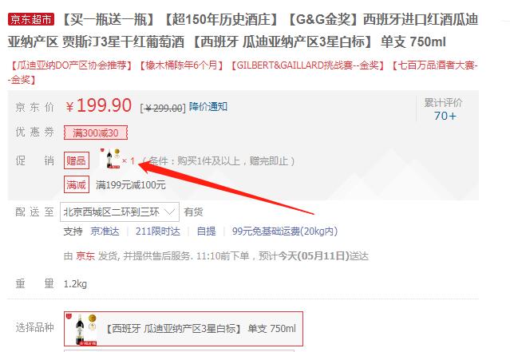
Task: Click the product title text 贾斯汀3星干红葡萄酒
Action: click(x=123, y=42)
